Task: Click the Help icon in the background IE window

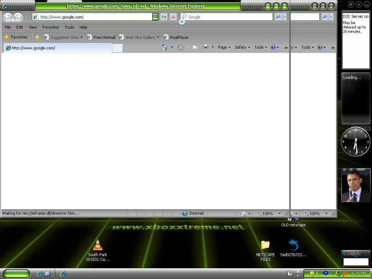Action: coord(320,47)
